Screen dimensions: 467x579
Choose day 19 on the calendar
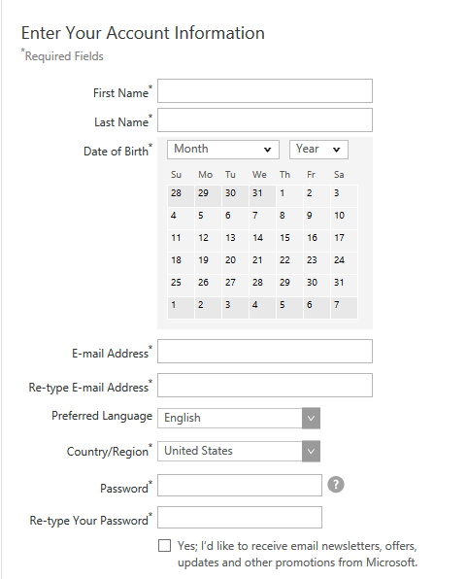pos(208,263)
